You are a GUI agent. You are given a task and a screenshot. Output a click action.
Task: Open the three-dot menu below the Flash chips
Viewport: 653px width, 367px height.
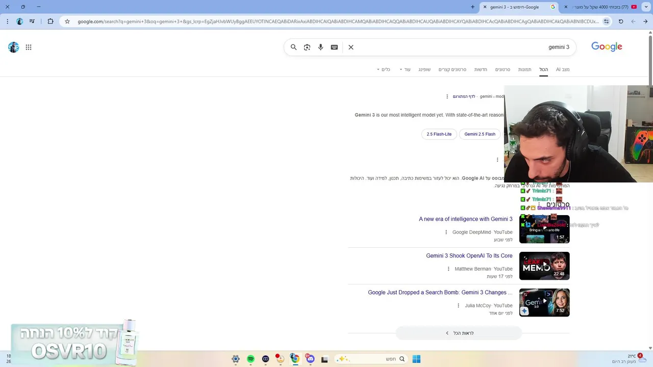497,160
